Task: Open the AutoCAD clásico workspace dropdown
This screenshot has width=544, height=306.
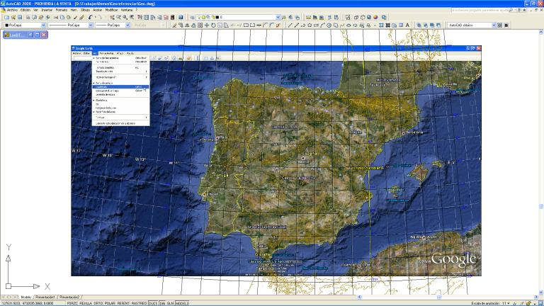Action: (494, 25)
